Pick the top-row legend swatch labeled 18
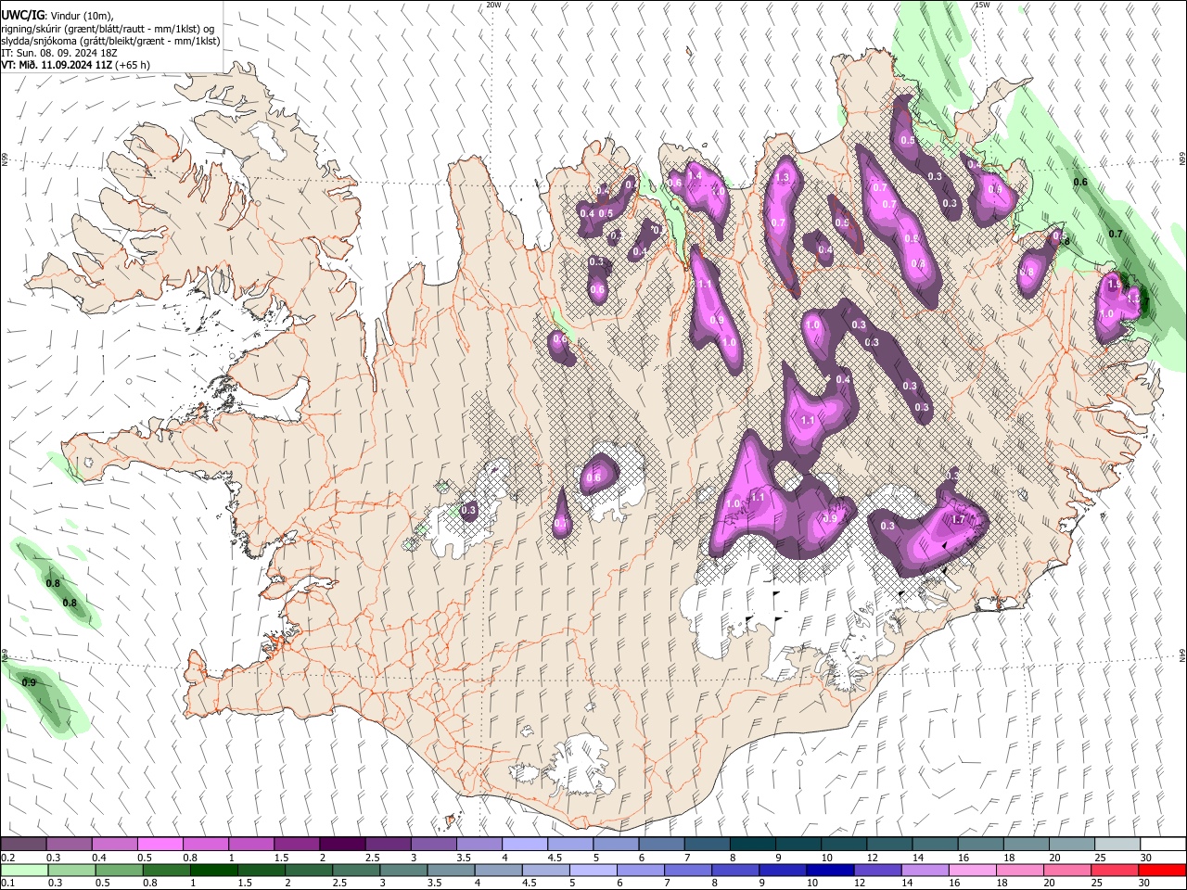1187x890 pixels. coord(1026,845)
